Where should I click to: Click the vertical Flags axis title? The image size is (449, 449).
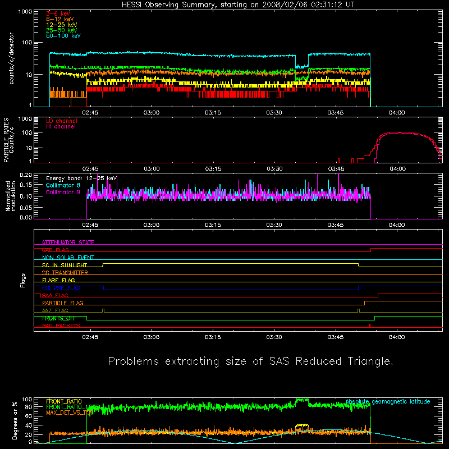click(23, 280)
